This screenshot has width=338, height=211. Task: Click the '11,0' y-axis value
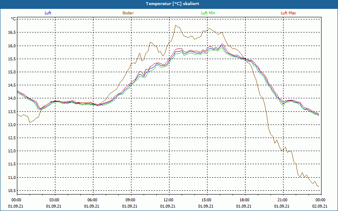[x=12, y=177]
